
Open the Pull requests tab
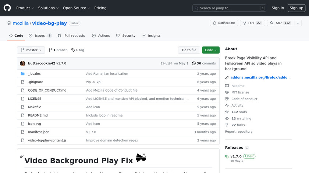(71, 36)
